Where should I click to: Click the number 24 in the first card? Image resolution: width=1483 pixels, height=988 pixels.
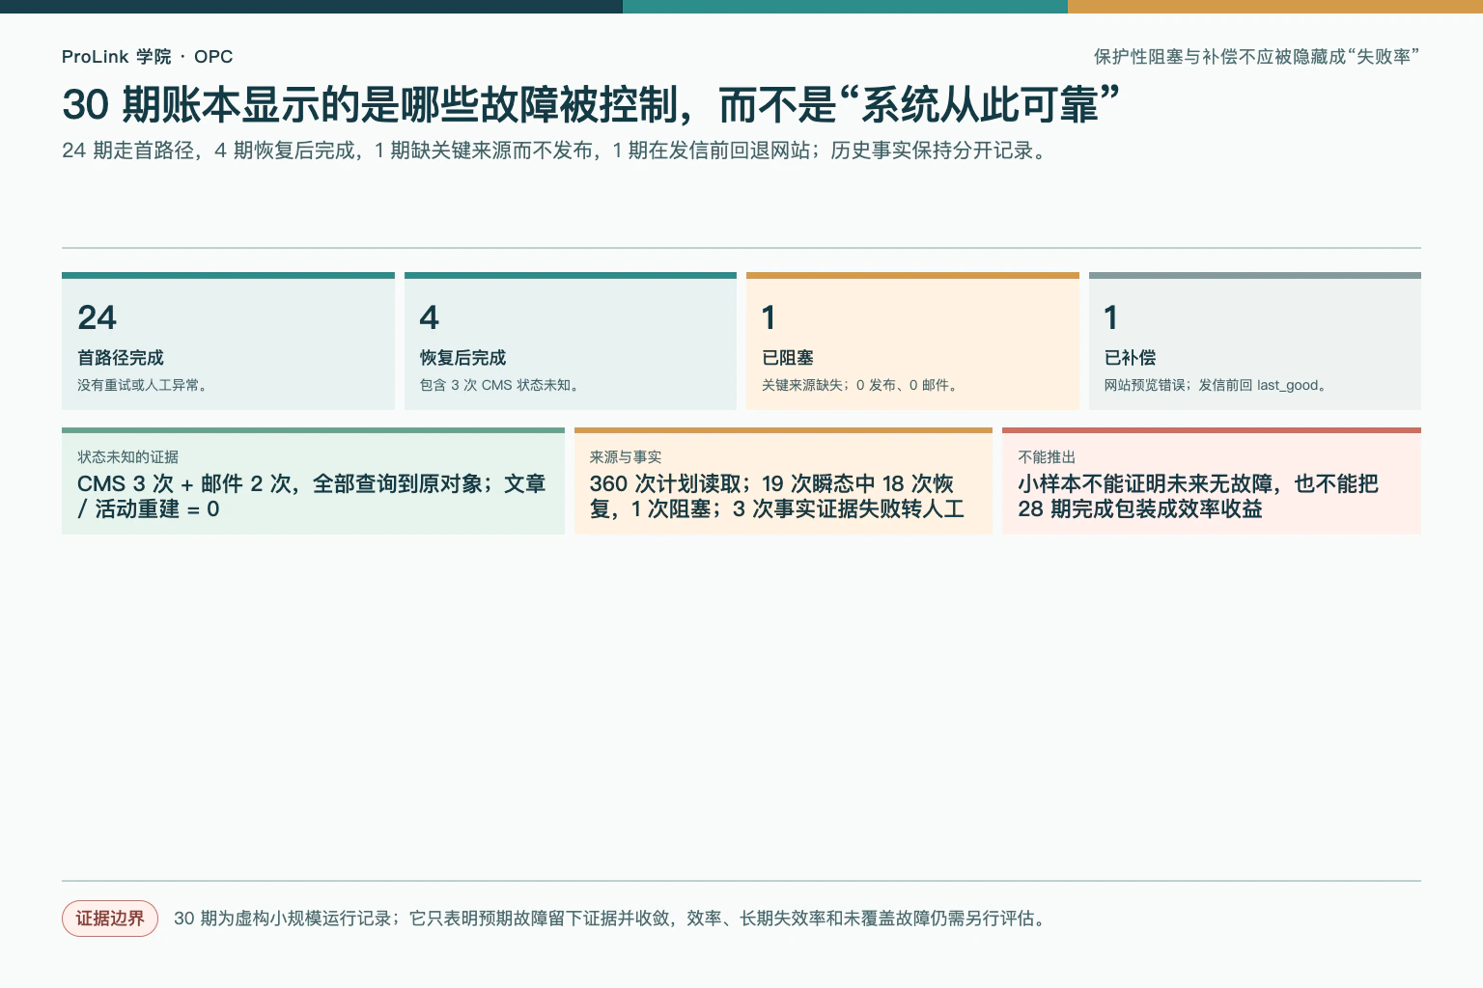[x=97, y=317]
